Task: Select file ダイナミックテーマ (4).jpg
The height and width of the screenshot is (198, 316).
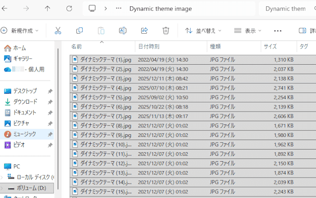Action: (106, 88)
